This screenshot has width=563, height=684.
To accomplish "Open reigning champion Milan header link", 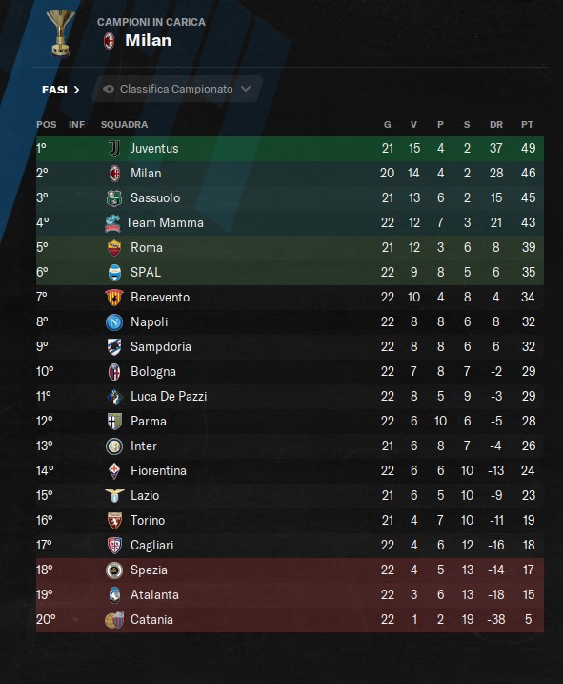I will point(149,41).
